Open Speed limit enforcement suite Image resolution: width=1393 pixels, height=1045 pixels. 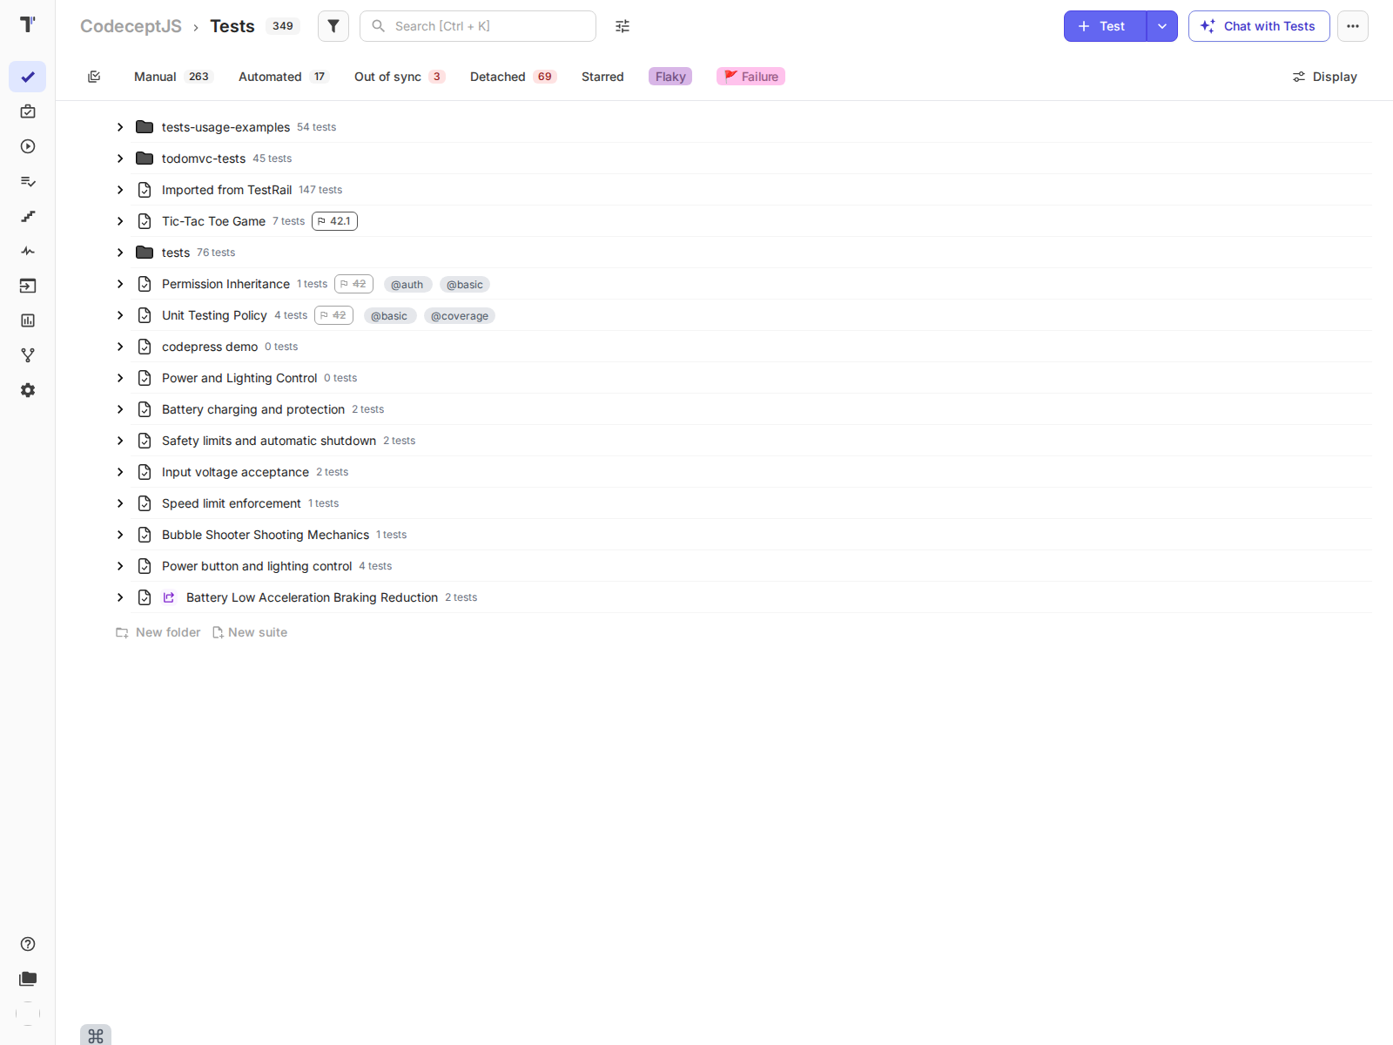232,503
